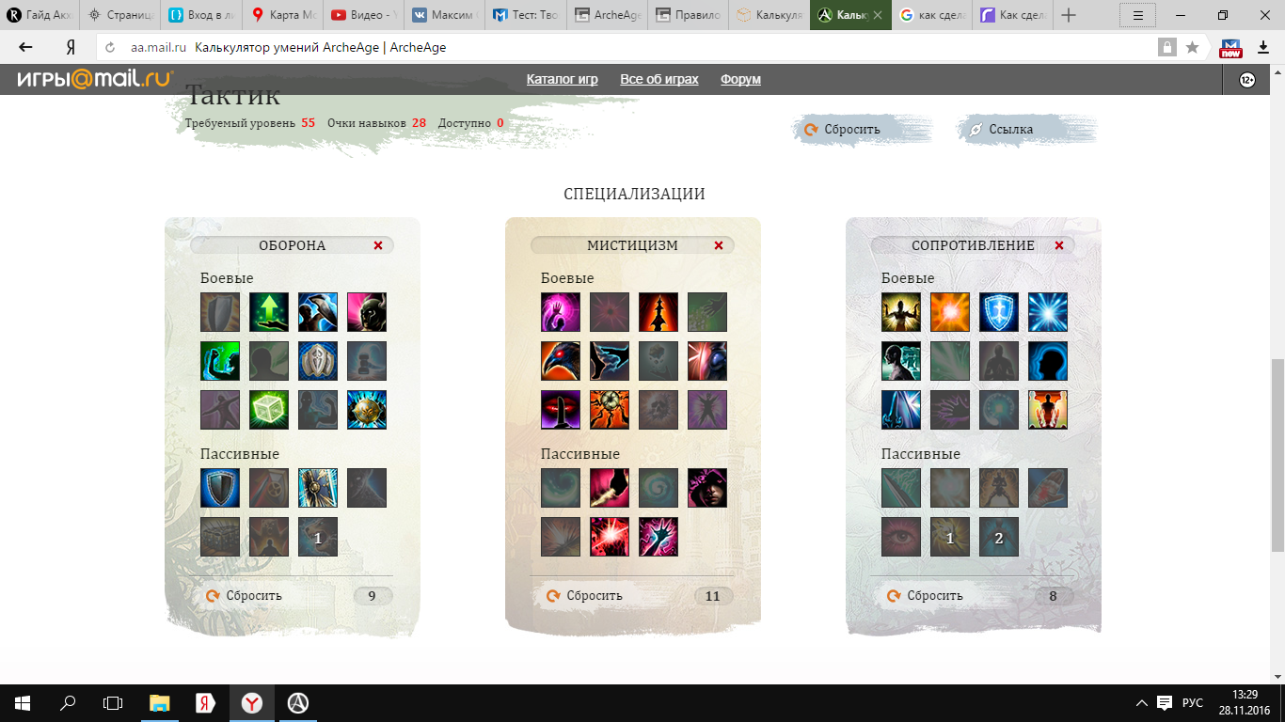
Task: Select the pink magic-hand combat skill in Мистицизм
Action: (x=561, y=312)
